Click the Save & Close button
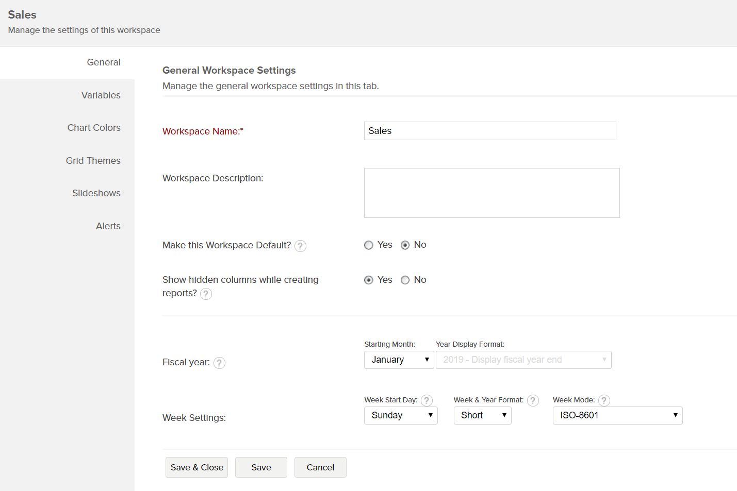The height and width of the screenshot is (491, 737). tap(196, 467)
